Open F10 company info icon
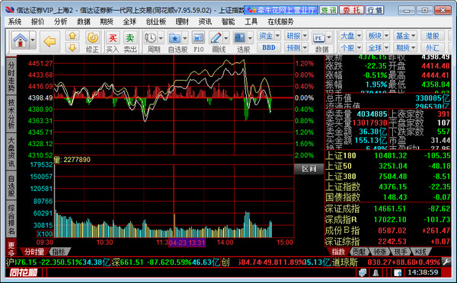Viewport: 457px width, 283px height. point(199,42)
